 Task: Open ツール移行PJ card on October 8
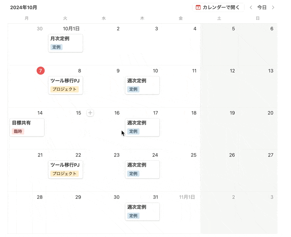[65, 85]
